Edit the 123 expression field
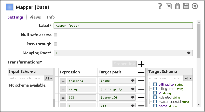The height and width of the screenshot is (112, 205). (81, 98)
